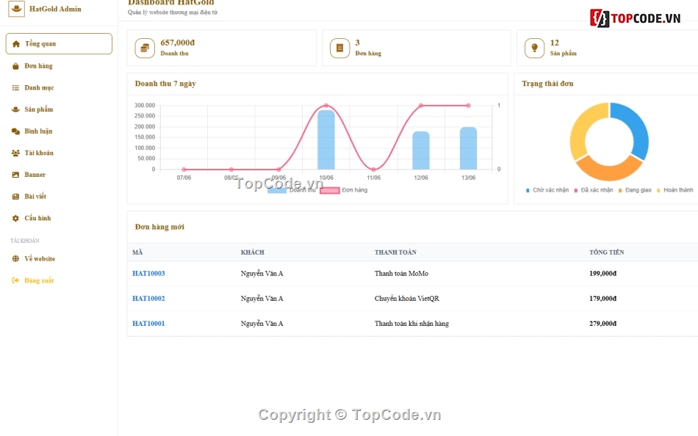Click the 279,000đ total amount
The image size is (698, 436).
(602, 324)
